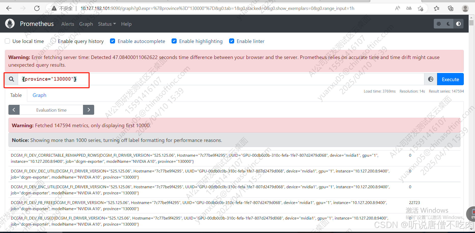Click the DCGM_FI_DEV_FB_USED result row

(234, 221)
